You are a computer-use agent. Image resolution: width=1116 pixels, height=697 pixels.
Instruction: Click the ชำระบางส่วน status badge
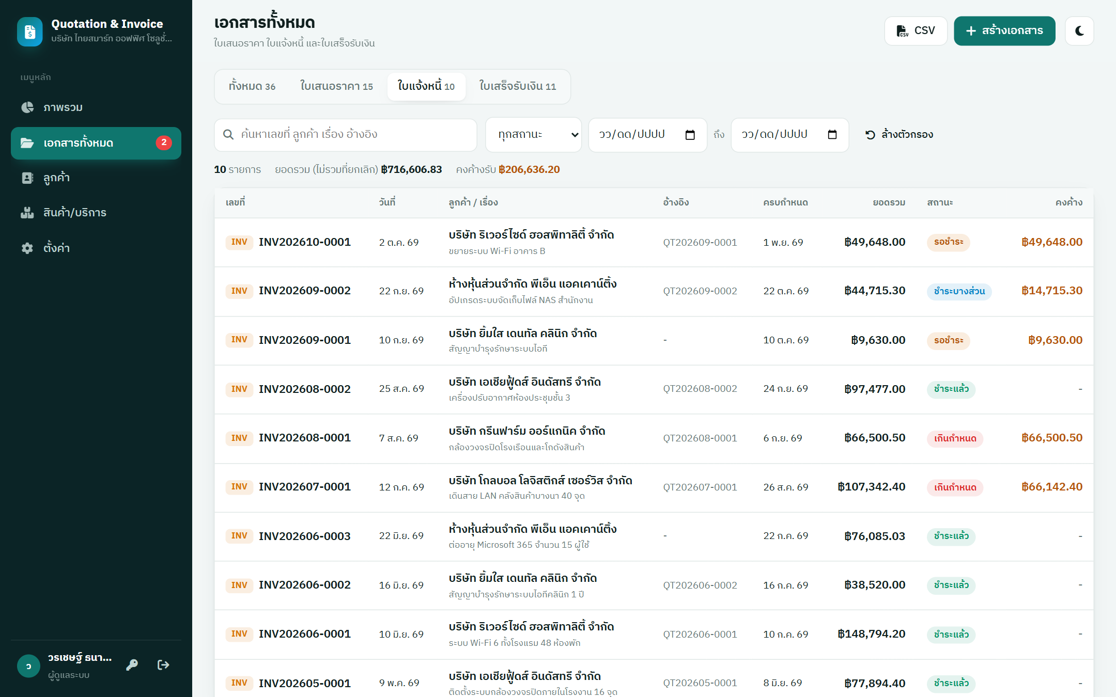[959, 291]
